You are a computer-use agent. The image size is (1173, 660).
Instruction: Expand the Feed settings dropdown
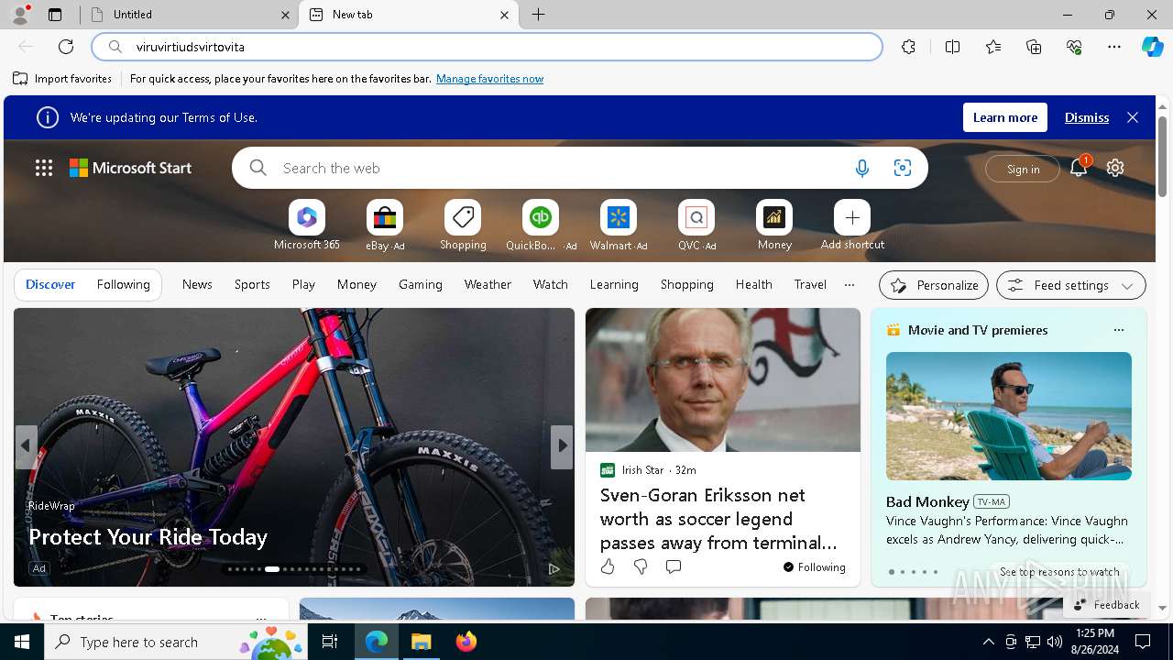click(x=1070, y=285)
